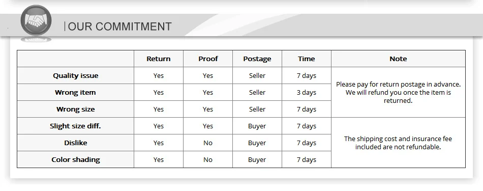This screenshot has width=483, height=191.
Task: Select the Return column header
Action: (x=158, y=59)
